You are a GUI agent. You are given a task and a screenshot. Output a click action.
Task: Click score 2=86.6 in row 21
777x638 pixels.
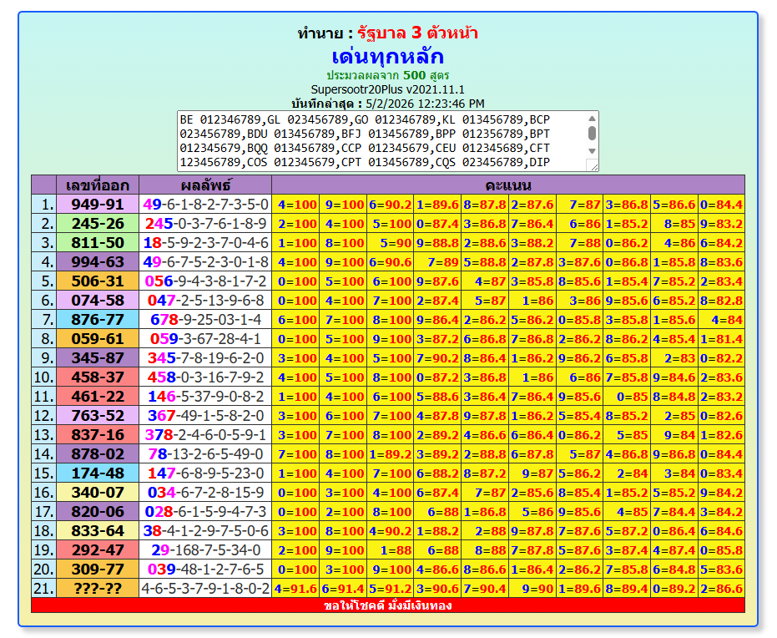721,589
